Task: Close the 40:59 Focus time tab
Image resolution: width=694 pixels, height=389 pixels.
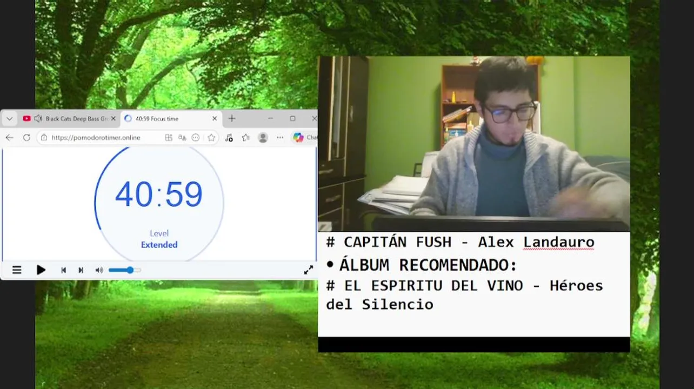Action: pyautogui.click(x=215, y=118)
